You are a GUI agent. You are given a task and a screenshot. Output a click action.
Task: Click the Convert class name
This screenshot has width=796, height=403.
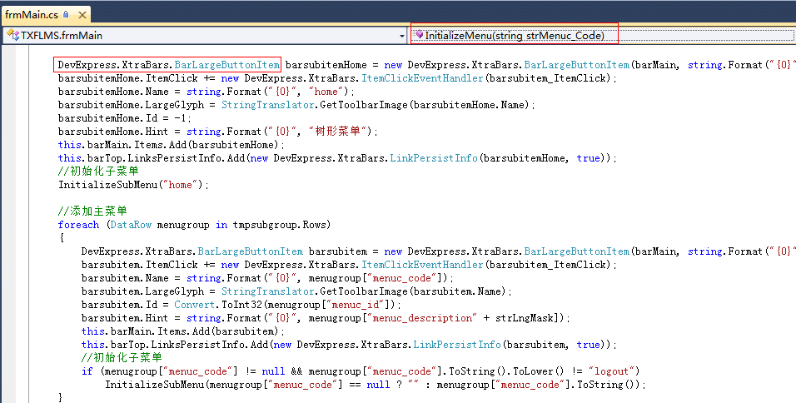click(x=195, y=305)
